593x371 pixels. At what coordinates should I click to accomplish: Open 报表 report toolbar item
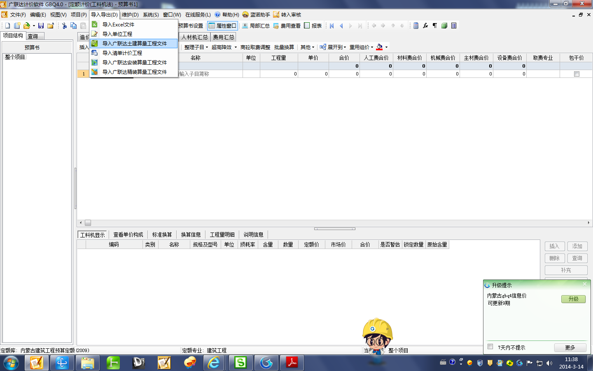pyautogui.click(x=313, y=26)
